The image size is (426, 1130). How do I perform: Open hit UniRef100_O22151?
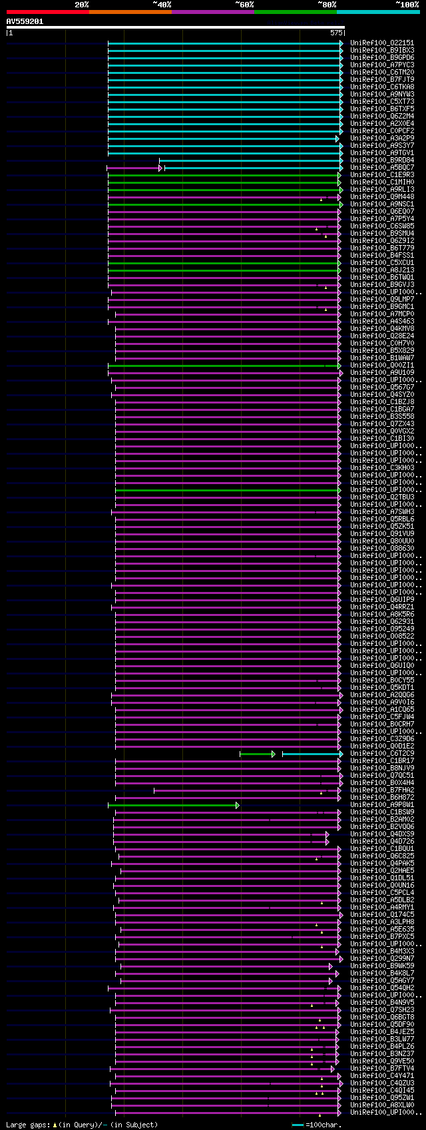382,43
